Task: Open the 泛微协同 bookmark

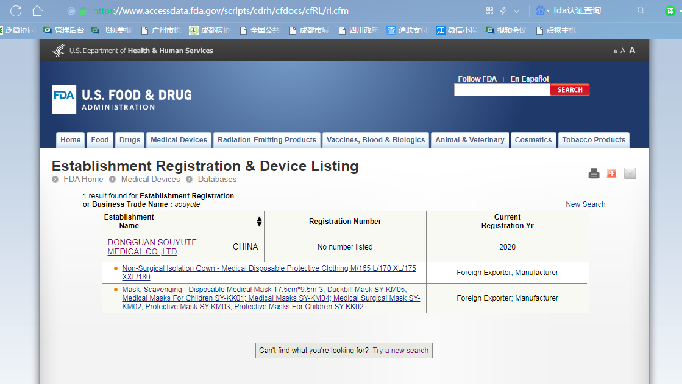Action: 18,30
